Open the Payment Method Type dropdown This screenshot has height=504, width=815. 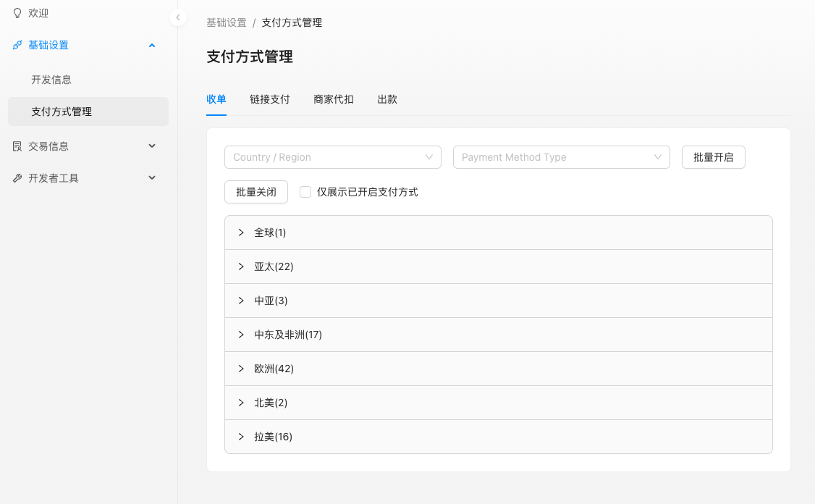(x=562, y=157)
